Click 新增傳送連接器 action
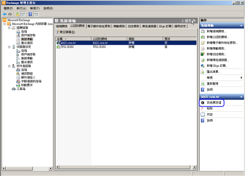The width and height of the screenshot is (245, 176). tap(218, 60)
